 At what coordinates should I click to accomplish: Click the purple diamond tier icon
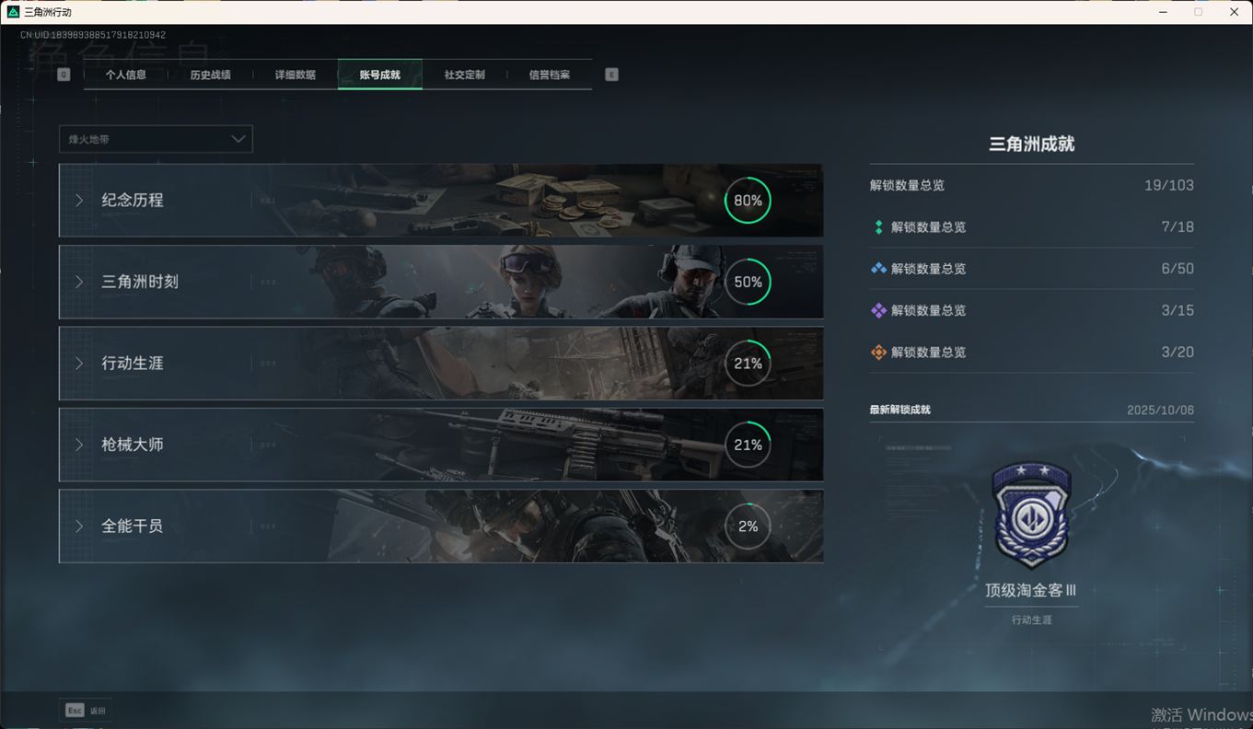coord(878,310)
